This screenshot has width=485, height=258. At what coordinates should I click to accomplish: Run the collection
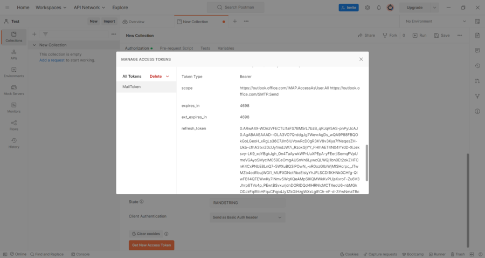(419, 35)
